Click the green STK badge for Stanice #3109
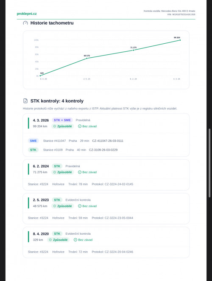The width and height of the screenshot is (212, 281). click(33, 150)
